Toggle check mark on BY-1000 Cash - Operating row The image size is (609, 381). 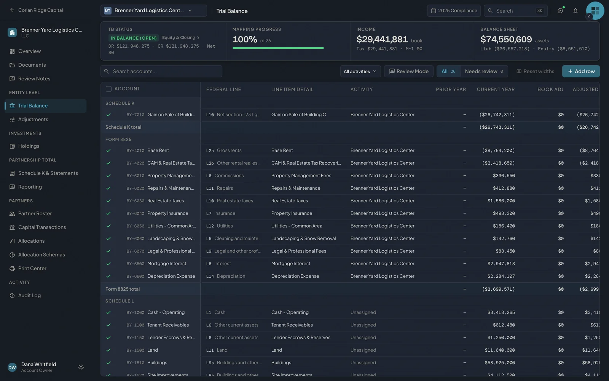(x=108, y=312)
